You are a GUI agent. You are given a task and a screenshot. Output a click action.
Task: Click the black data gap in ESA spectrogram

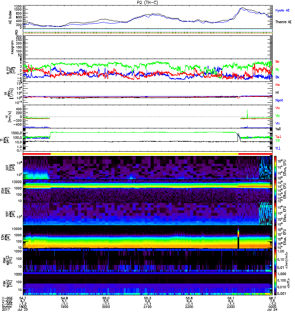pyautogui.click(x=238, y=237)
